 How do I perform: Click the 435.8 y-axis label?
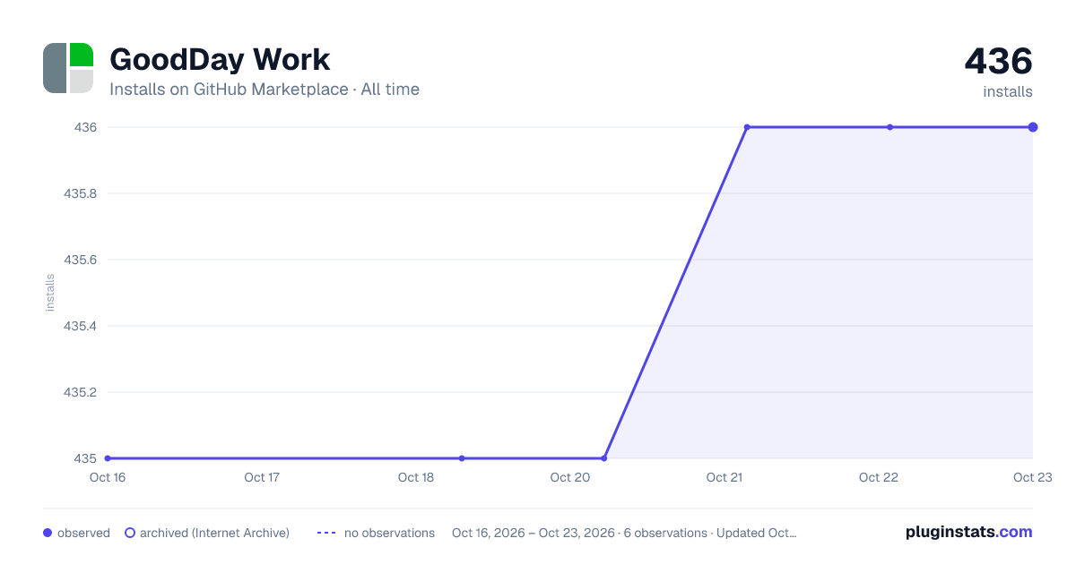[x=80, y=193]
